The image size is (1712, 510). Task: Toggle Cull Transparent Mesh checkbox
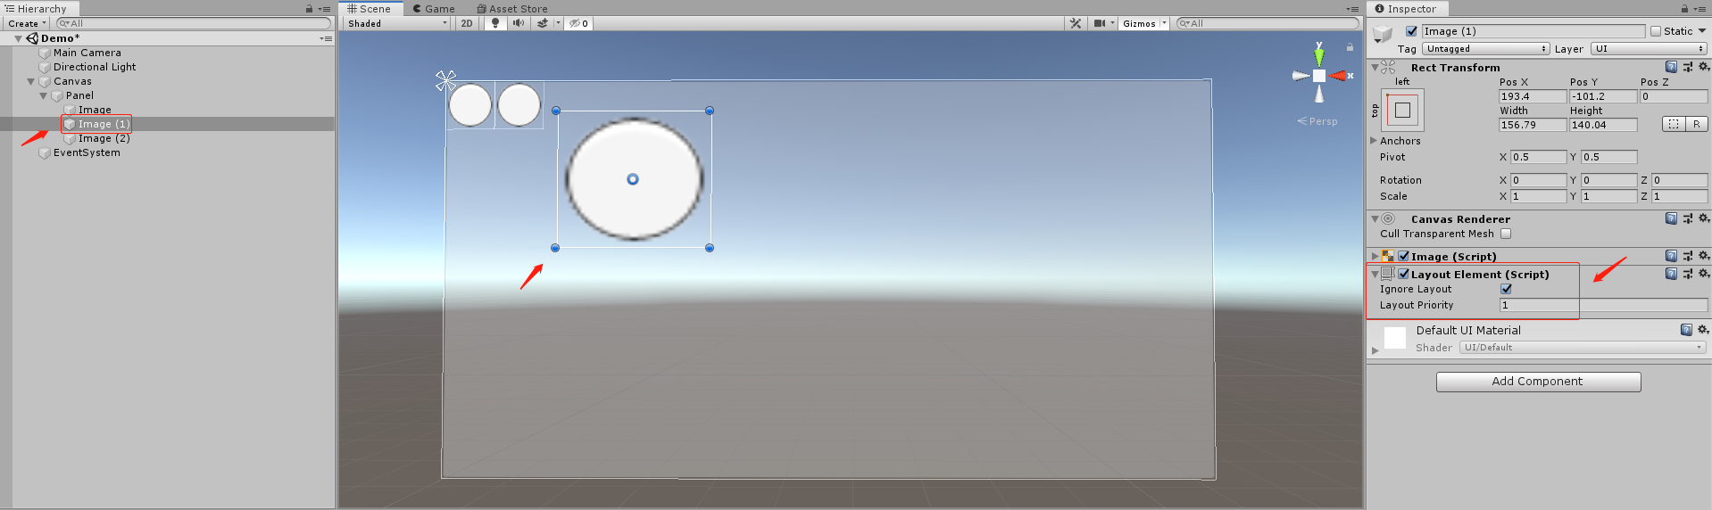1506,234
